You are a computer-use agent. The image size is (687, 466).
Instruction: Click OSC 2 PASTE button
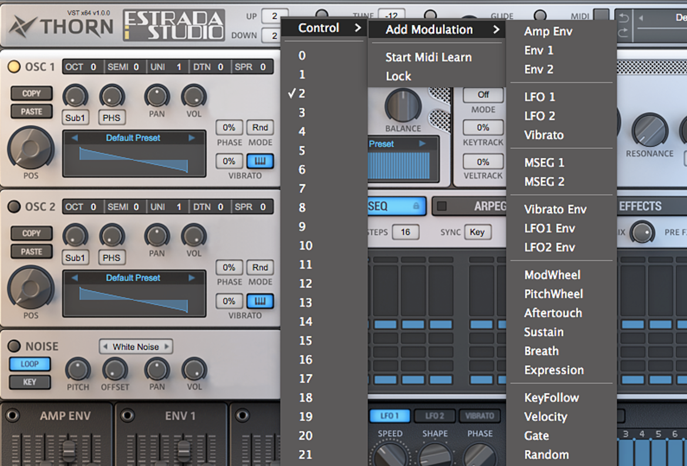31,251
